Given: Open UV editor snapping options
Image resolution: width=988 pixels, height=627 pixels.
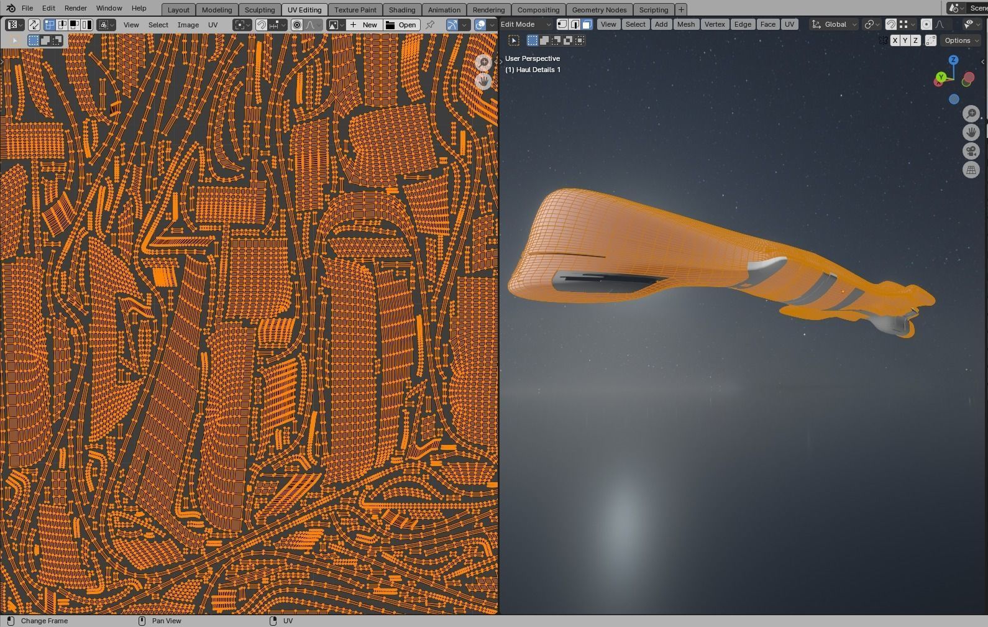Looking at the screenshot, I should coord(277,25).
